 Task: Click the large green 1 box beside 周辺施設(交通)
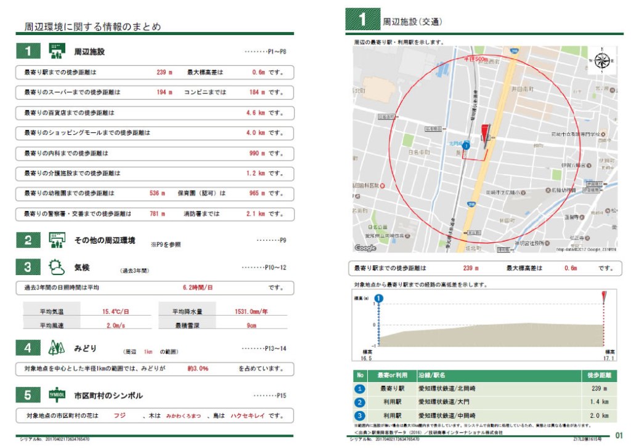point(362,19)
